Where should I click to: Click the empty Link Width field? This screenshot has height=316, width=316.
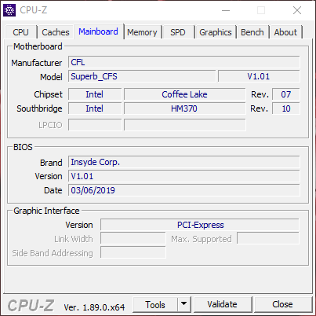133,239
